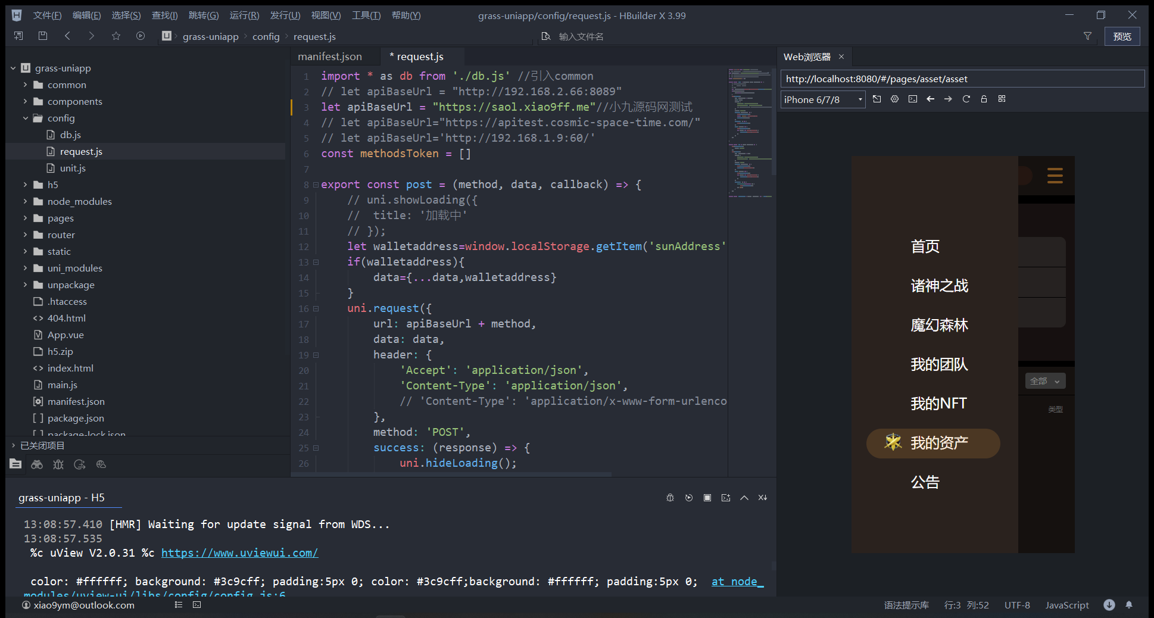Toggle code fold at line 8
Screen dimensions: 1154x618
tap(316, 185)
